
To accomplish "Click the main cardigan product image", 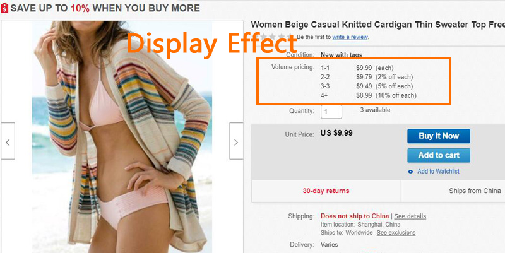I will 122,137.
